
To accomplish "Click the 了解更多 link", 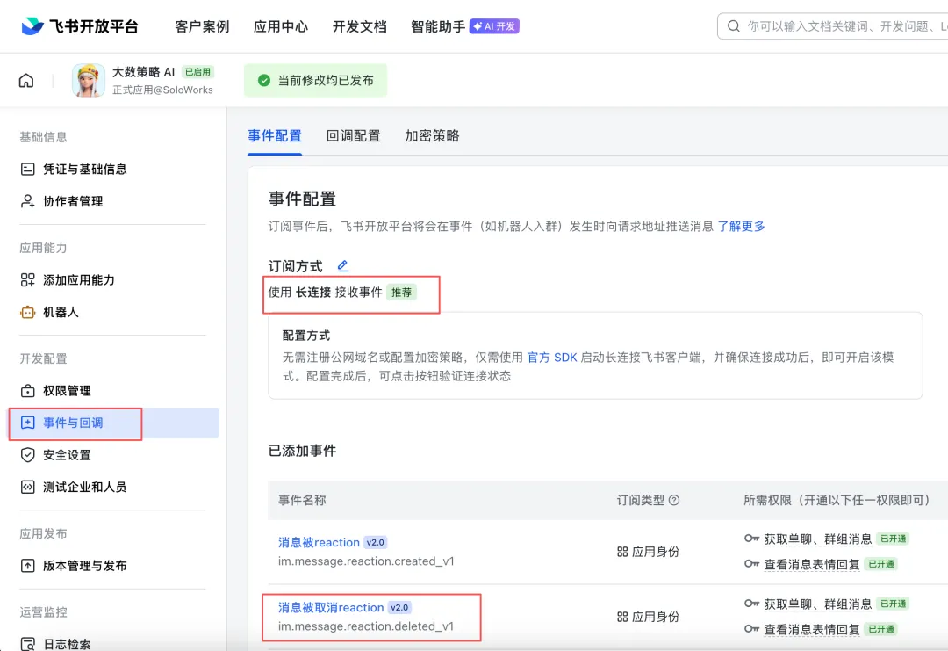I will point(741,227).
